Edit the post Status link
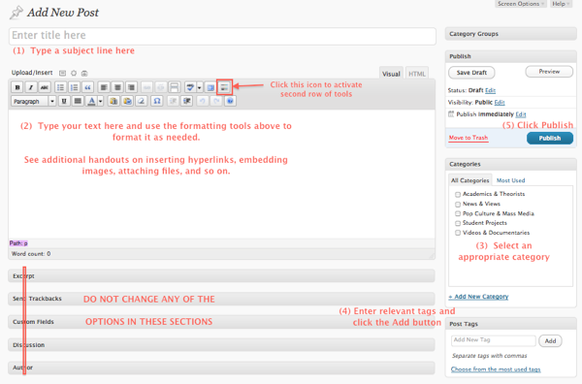 (490, 90)
